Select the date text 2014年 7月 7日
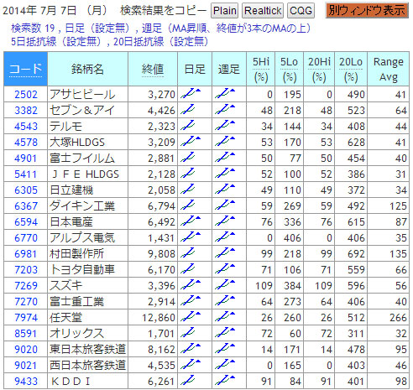The image size is (413, 390). click(39, 11)
